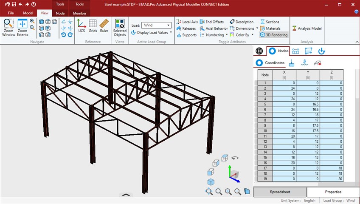Click the undo arrow in title bar
The width and height of the screenshot is (360, 204).
(x=20, y=4)
